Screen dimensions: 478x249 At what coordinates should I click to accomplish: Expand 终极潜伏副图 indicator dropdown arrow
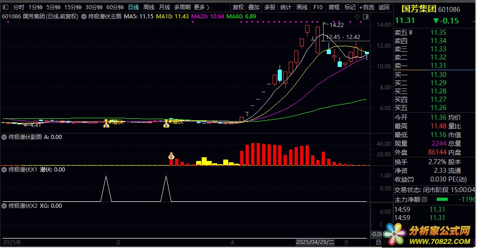4,137
